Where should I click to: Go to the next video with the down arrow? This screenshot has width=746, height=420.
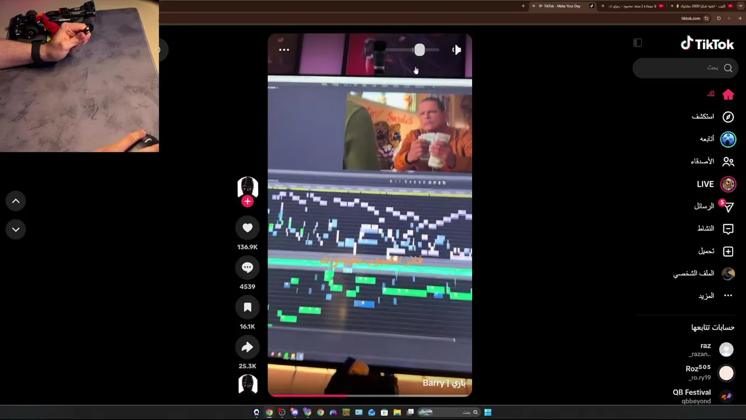(x=16, y=229)
